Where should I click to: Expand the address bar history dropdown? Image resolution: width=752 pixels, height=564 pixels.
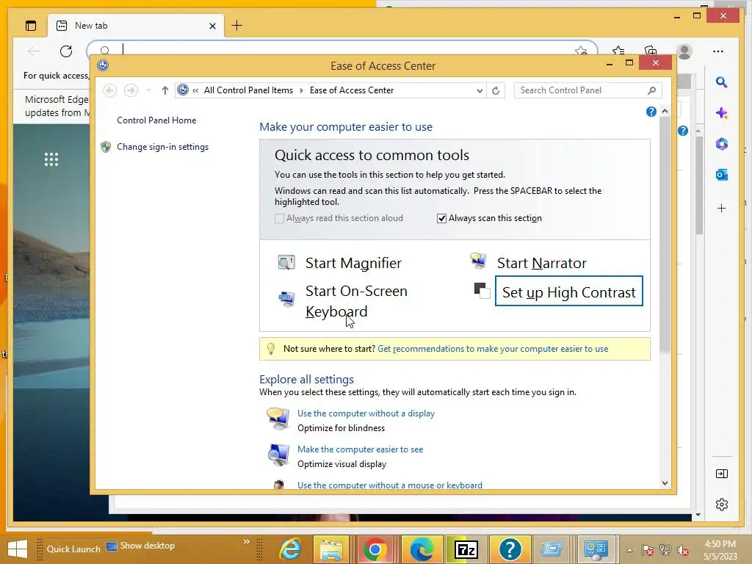[480, 90]
